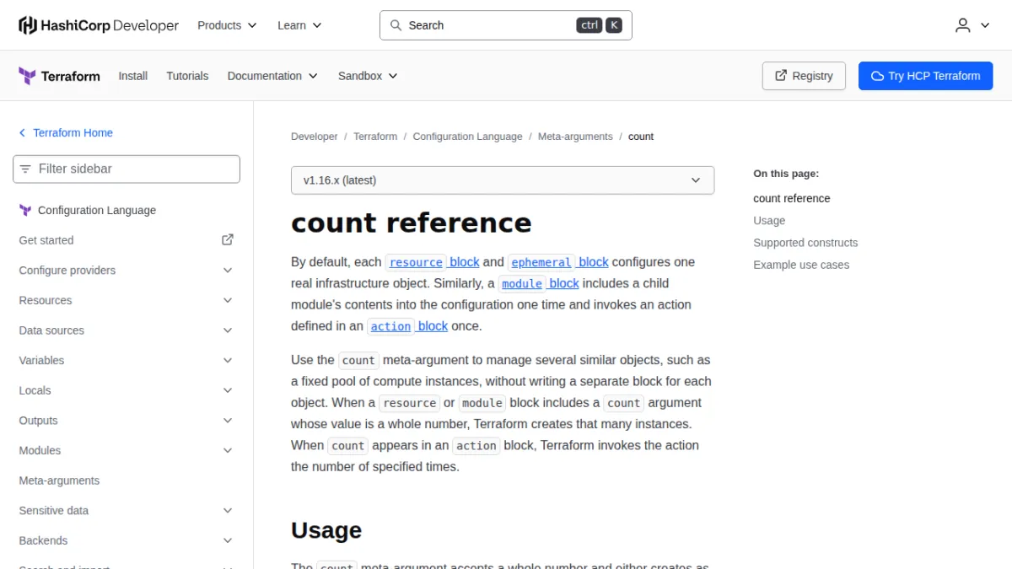Open Get started external link icon

point(228,239)
